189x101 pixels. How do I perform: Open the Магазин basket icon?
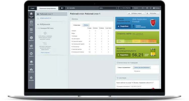(x=31, y=46)
